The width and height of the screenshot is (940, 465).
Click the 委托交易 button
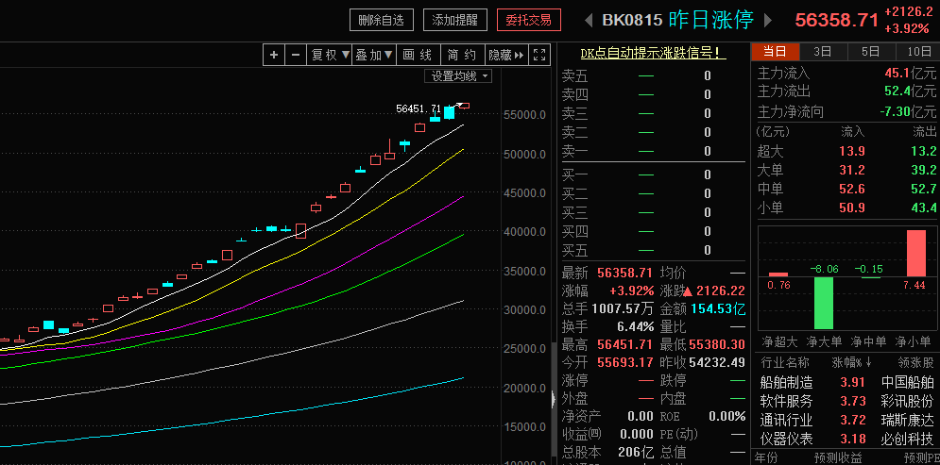(529, 19)
